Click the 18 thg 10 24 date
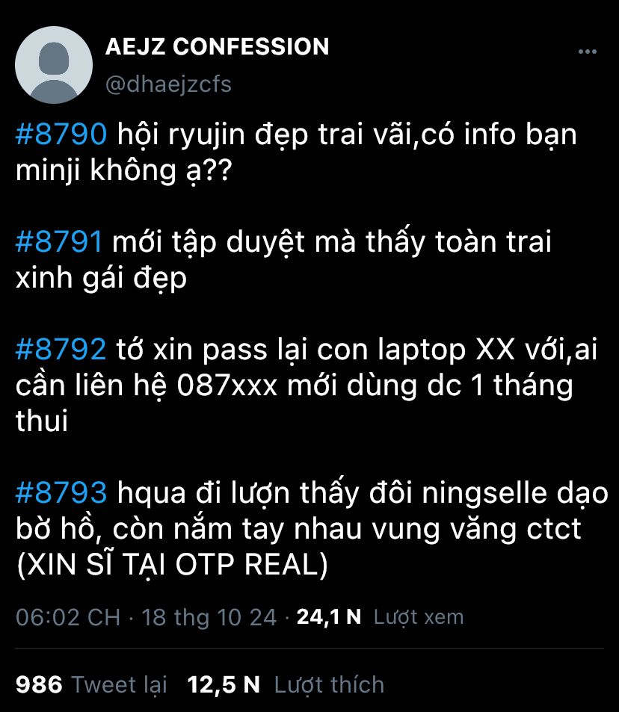This screenshot has height=712, width=619. (209, 617)
